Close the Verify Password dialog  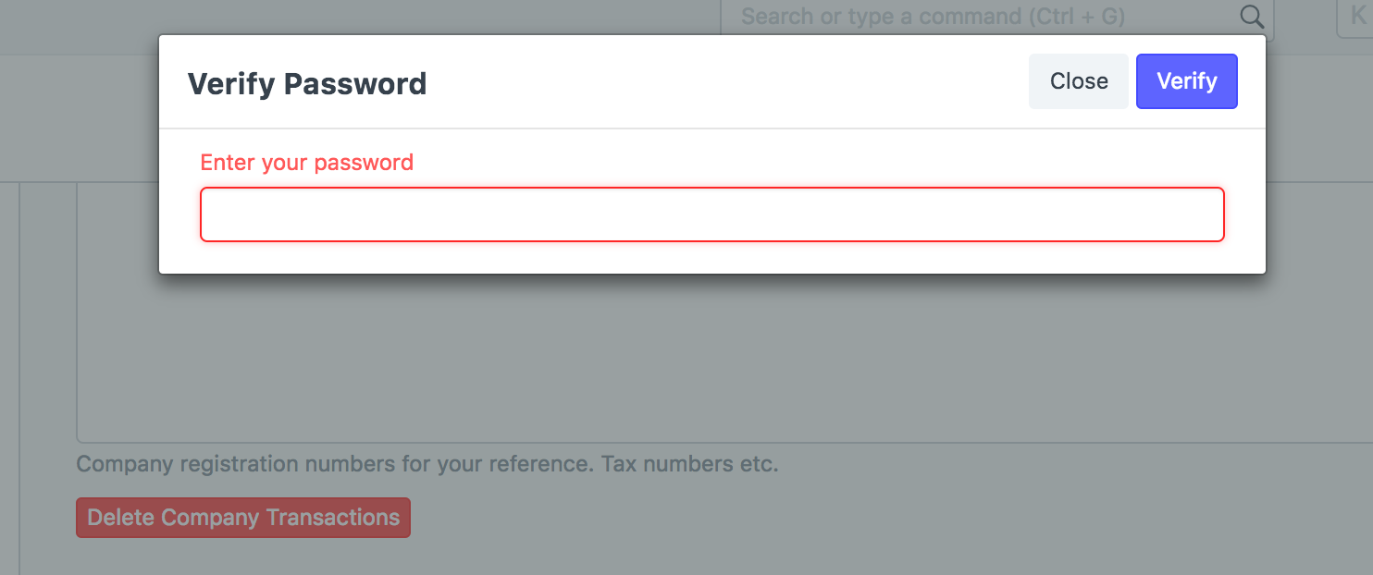pyautogui.click(x=1078, y=81)
